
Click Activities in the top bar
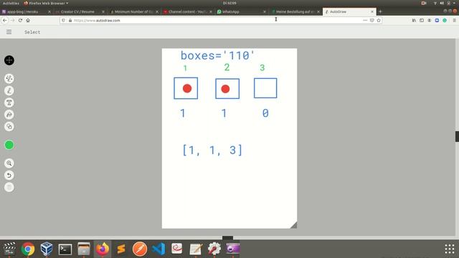(11, 3)
